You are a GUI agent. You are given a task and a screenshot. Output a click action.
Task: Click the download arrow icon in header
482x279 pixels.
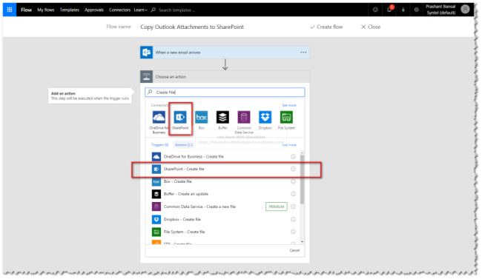pos(403,10)
